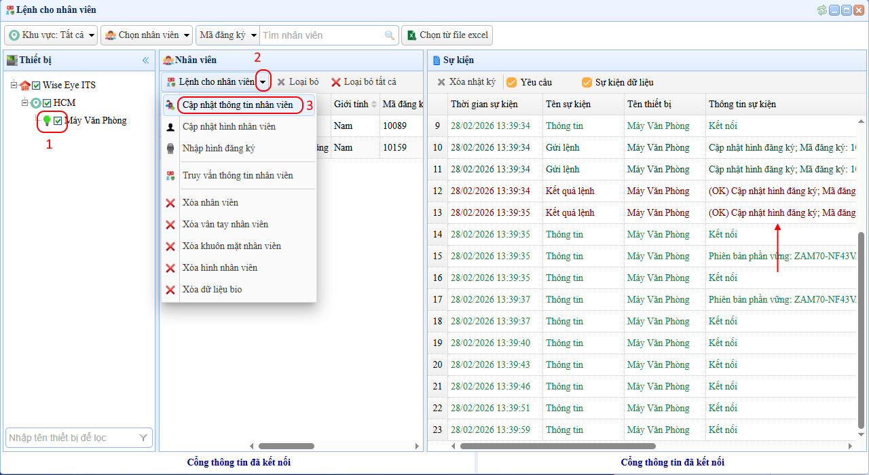Click the events panel vertical scrollbar
Screen dimensions: 869x475
pos(862,332)
